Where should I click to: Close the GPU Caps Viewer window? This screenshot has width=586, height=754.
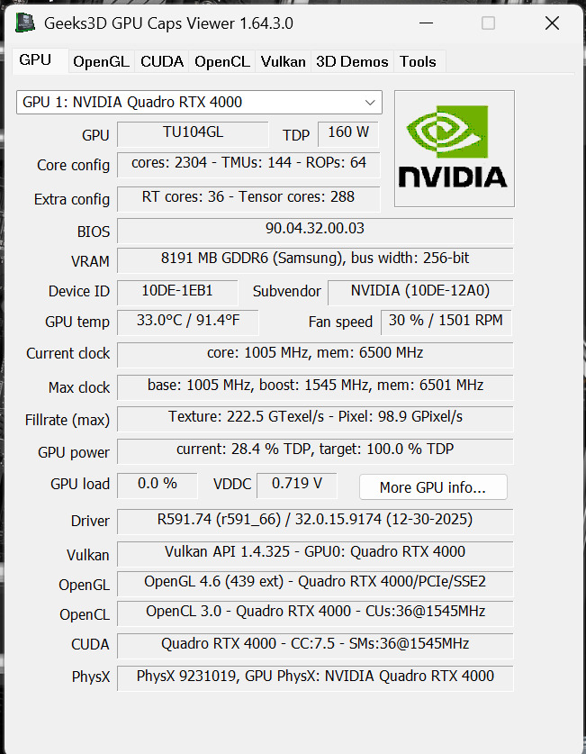(x=552, y=23)
